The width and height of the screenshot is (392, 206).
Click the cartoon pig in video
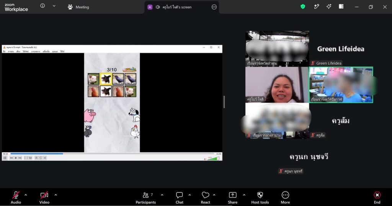90,115
